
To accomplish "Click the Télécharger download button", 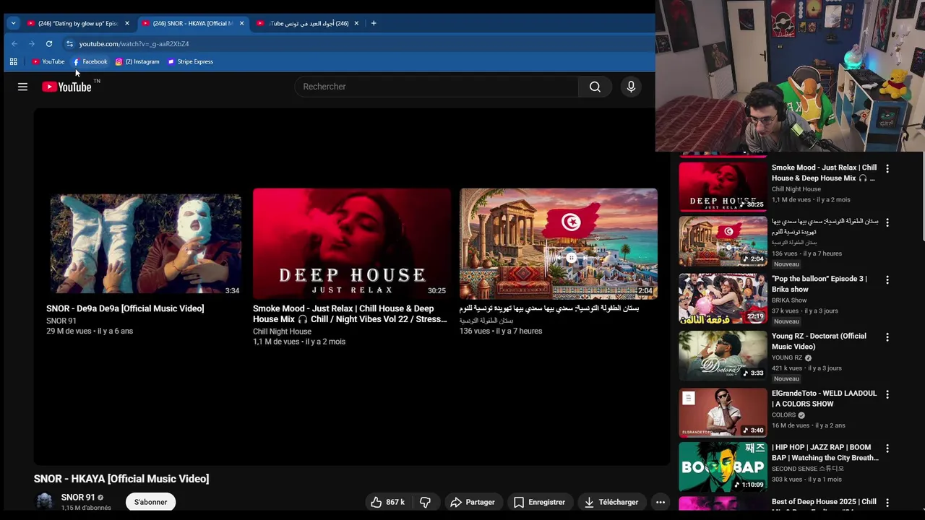I will click(x=611, y=502).
